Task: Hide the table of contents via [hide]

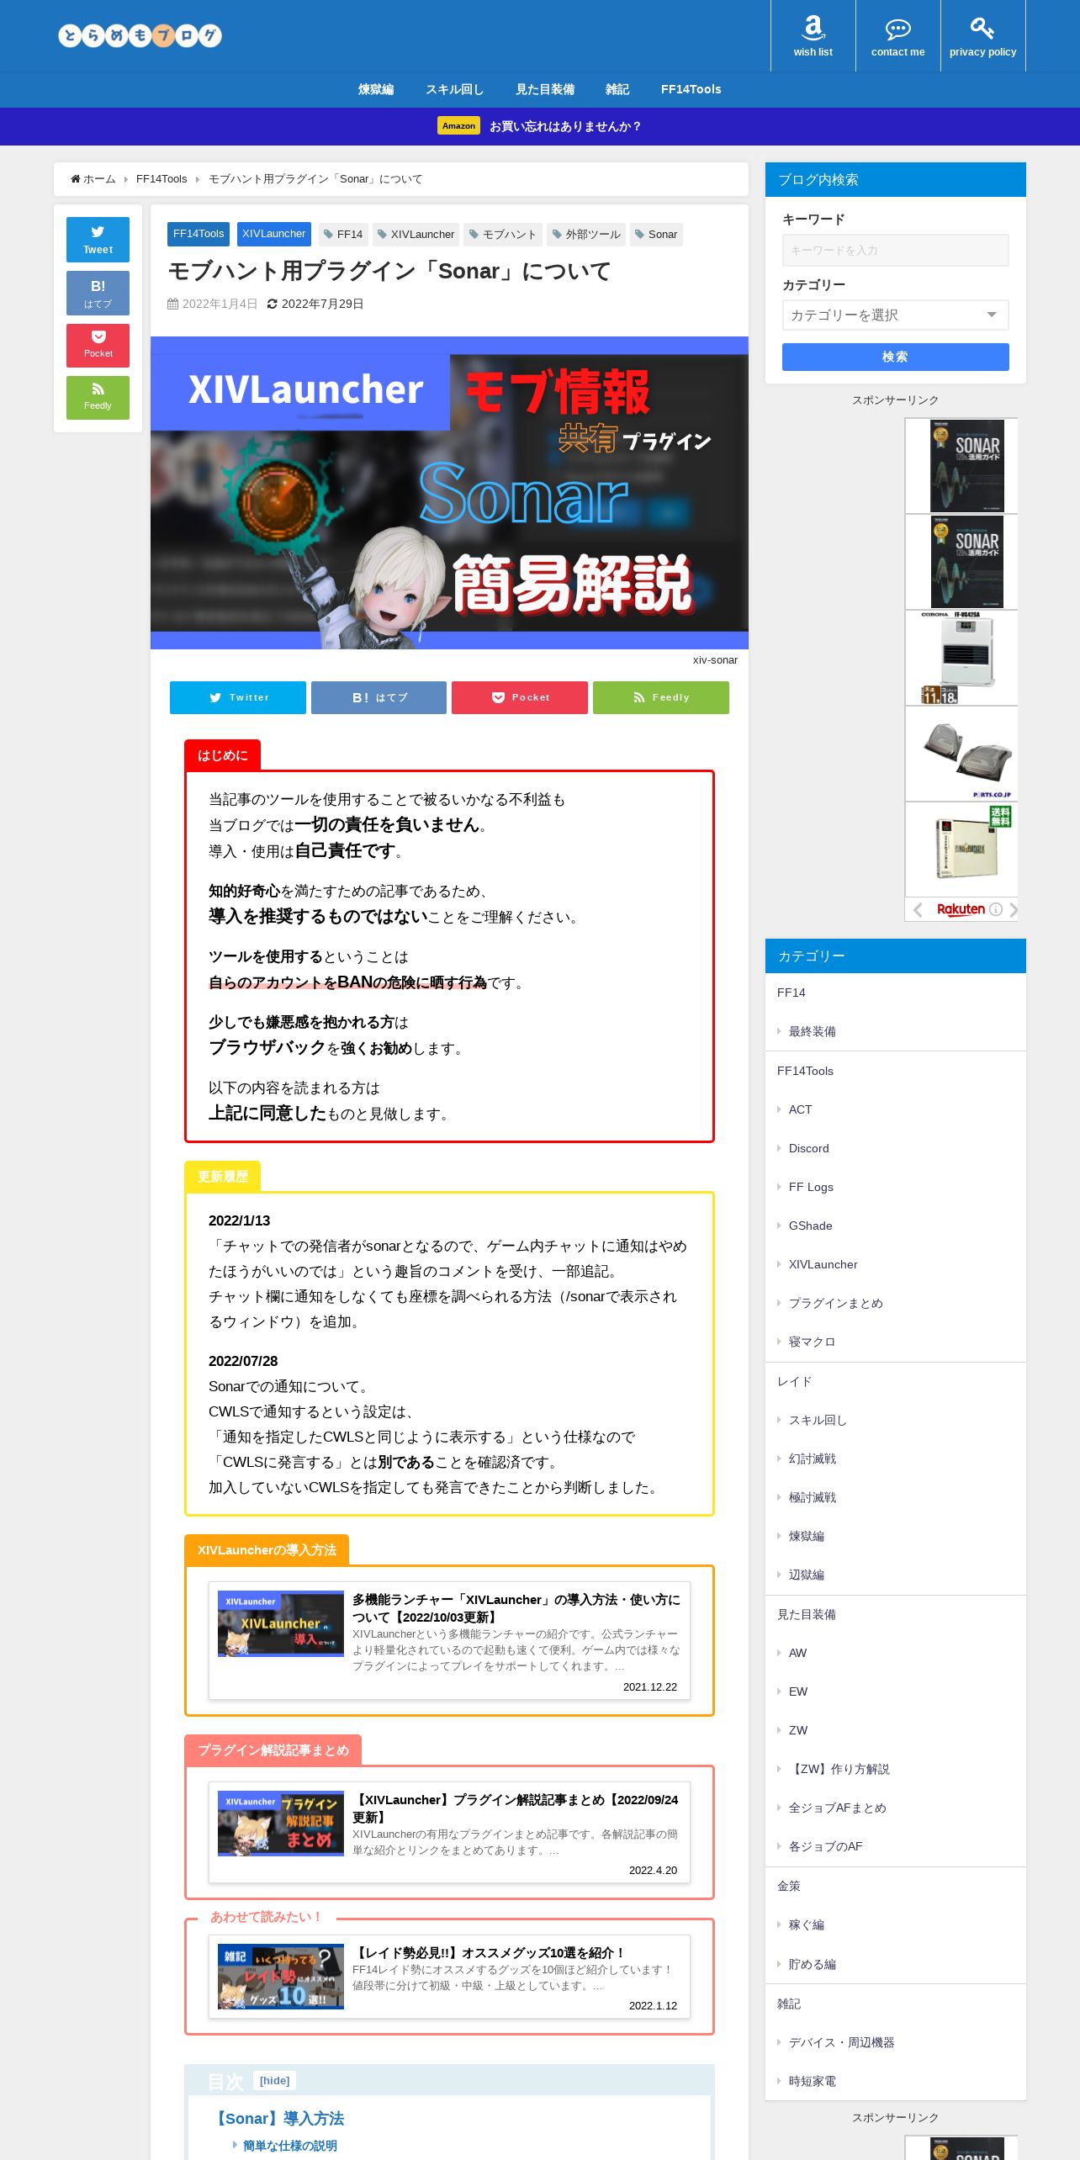Action: pyautogui.click(x=274, y=2081)
